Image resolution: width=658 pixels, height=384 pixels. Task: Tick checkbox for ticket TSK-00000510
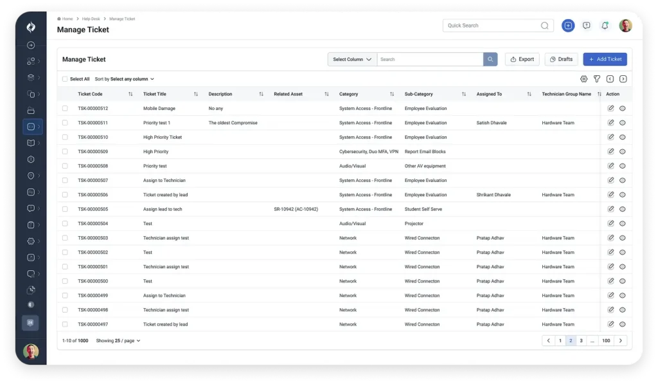point(65,137)
